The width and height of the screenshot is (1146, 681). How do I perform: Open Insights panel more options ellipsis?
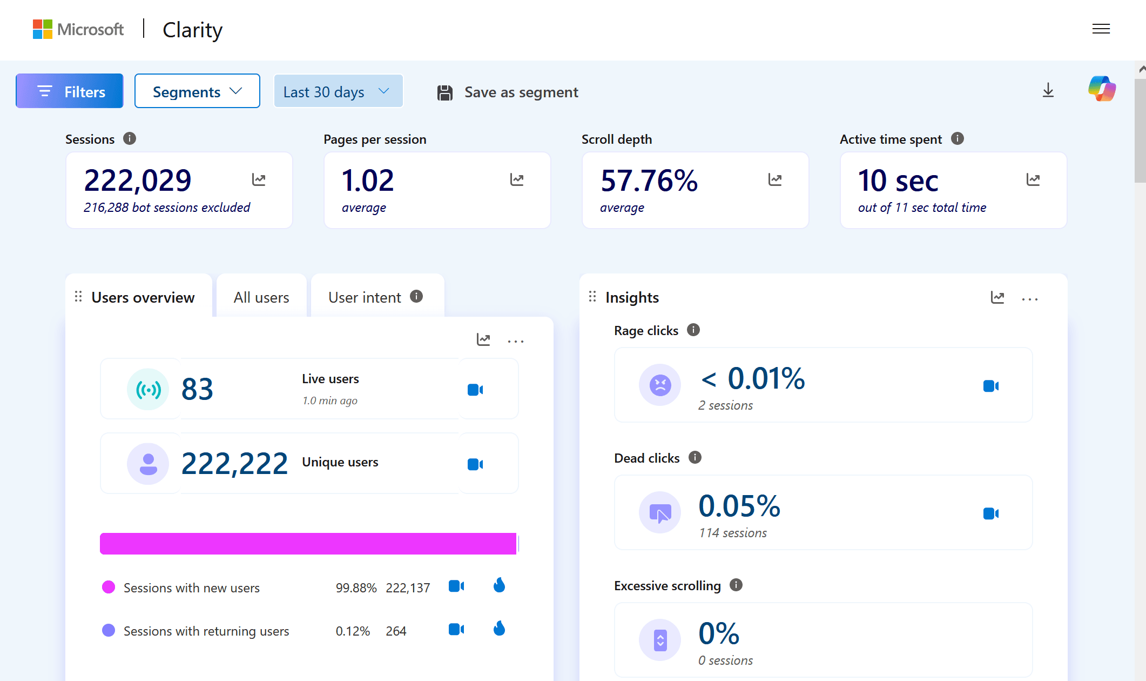coord(1029,299)
